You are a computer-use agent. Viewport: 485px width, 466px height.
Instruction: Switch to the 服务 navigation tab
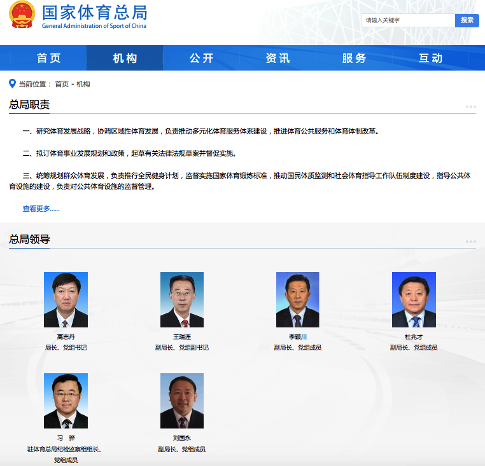click(354, 58)
